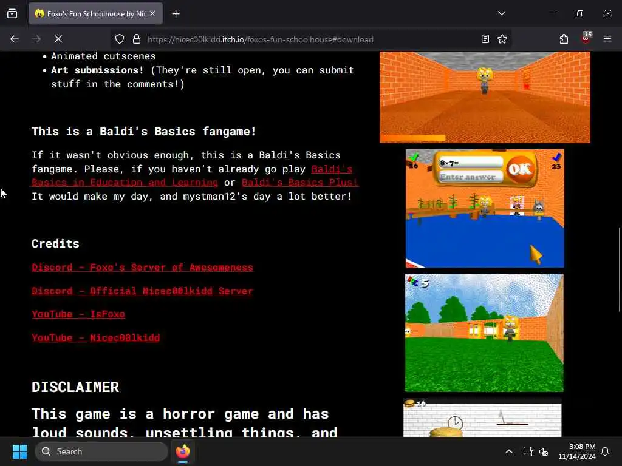Click the "Animated cutscenes" bullet text

pos(103,56)
